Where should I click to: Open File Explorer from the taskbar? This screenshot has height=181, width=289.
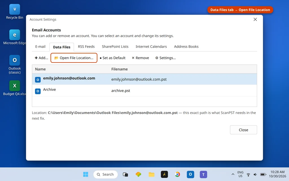[x=152, y=174]
